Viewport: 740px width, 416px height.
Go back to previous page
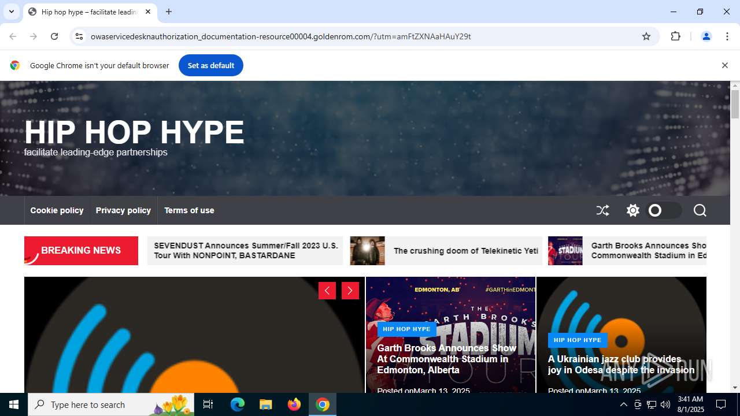click(13, 36)
